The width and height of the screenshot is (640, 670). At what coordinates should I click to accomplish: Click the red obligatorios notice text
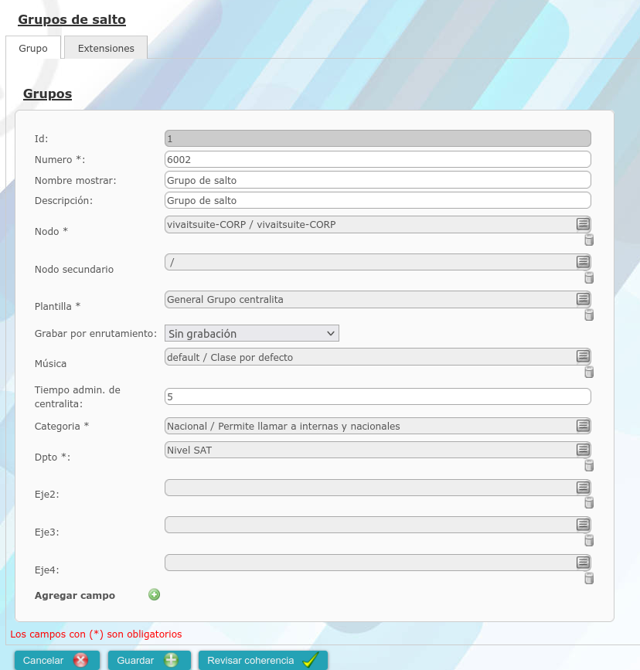click(96, 634)
